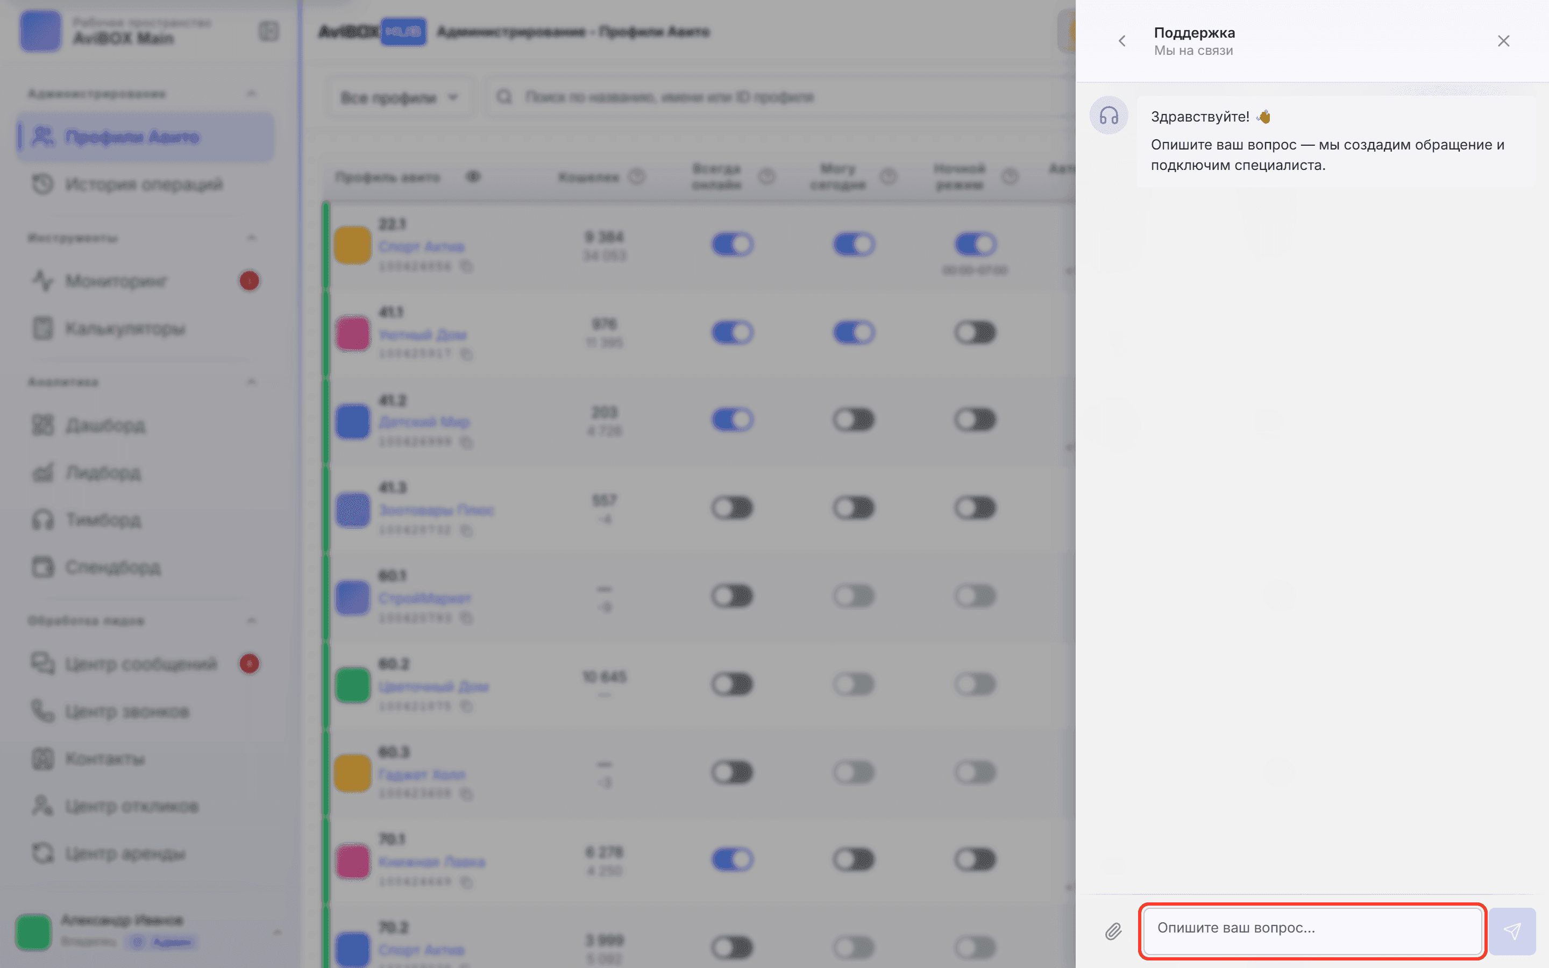
Task: Expand the Александр Иванов user menu
Action: point(276,932)
